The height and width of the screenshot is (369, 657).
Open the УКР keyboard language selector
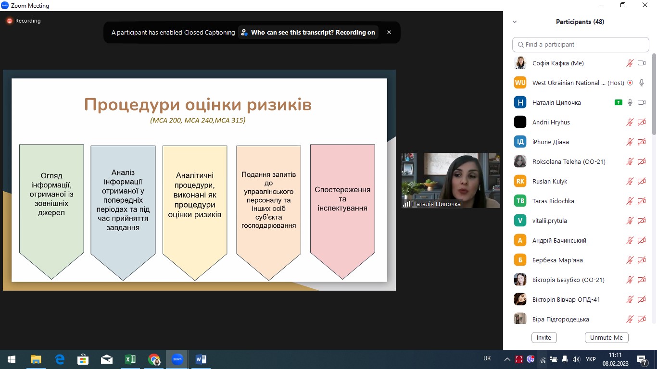592,359
